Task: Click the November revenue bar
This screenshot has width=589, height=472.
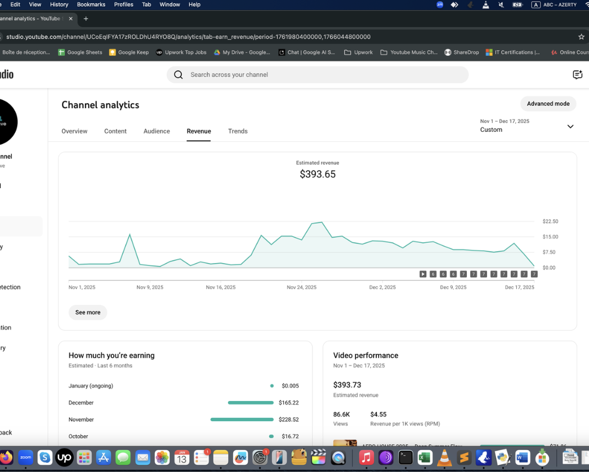Action: (x=242, y=420)
